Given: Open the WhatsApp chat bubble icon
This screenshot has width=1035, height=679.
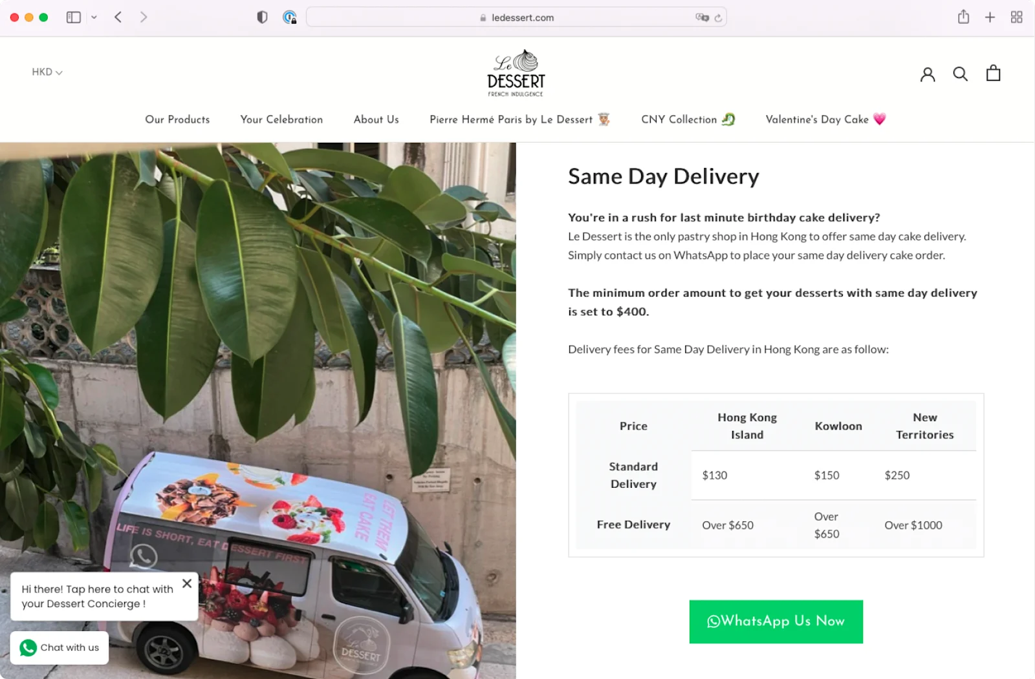Looking at the screenshot, I should [x=27, y=647].
